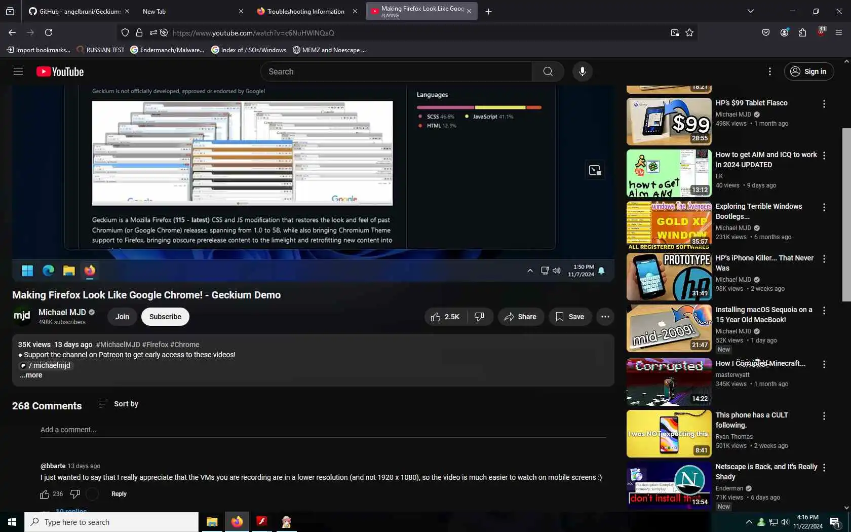
Task: Close the Making Firefox Look Like tab
Action: pyautogui.click(x=469, y=11)
